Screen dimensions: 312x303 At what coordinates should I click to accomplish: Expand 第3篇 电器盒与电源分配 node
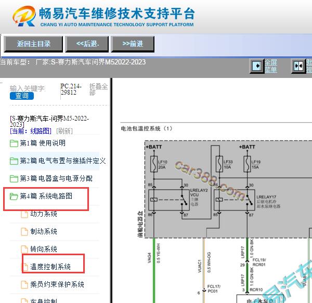point(56,178)
